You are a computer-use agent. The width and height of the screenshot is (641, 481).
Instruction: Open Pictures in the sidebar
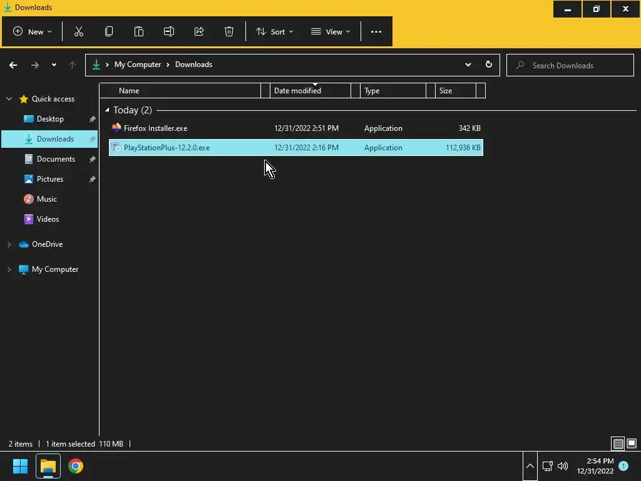tap(49, 179)
